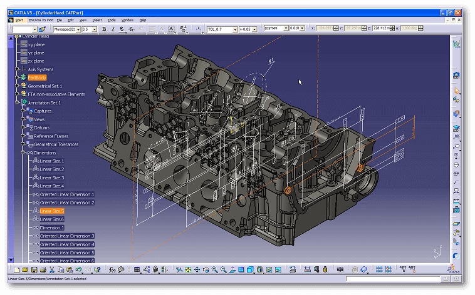Screen dimensions: 475x295
Task: Open the DISTMM unit format dropdown
Action: click(x=286, y=29)
